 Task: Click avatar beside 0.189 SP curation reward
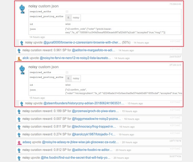pos(19,111)
